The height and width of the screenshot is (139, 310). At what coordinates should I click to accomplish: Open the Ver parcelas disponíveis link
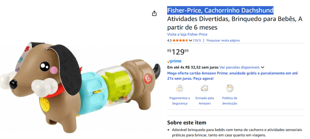(x=239, y=67)
